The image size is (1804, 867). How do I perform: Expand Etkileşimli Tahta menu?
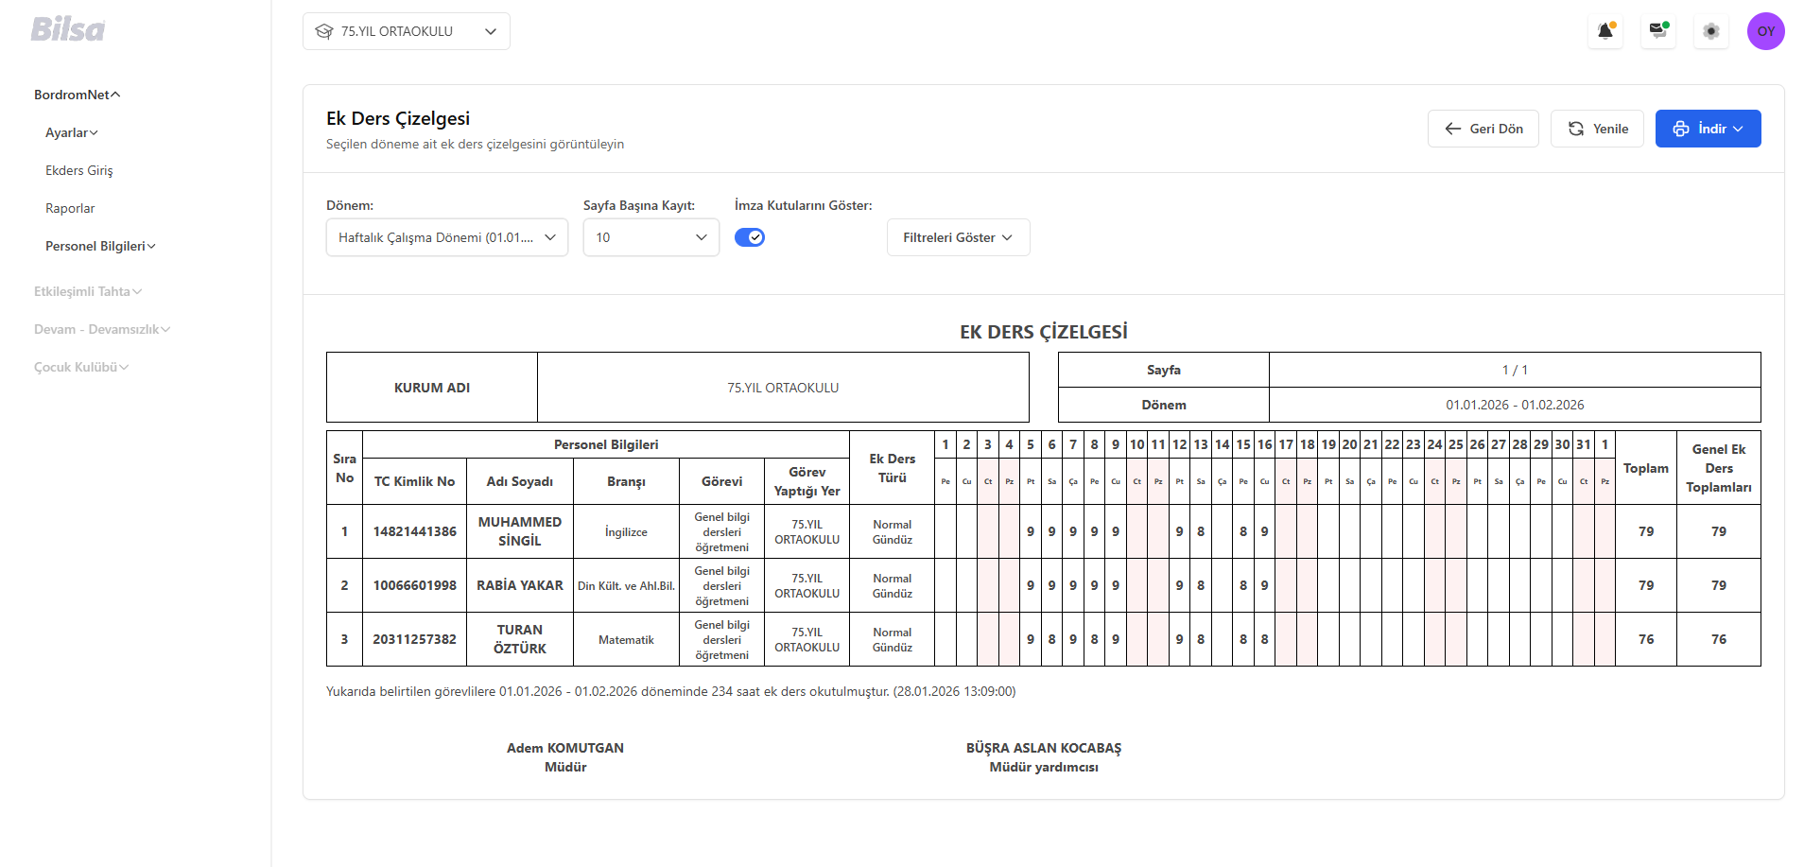point(88,291)
